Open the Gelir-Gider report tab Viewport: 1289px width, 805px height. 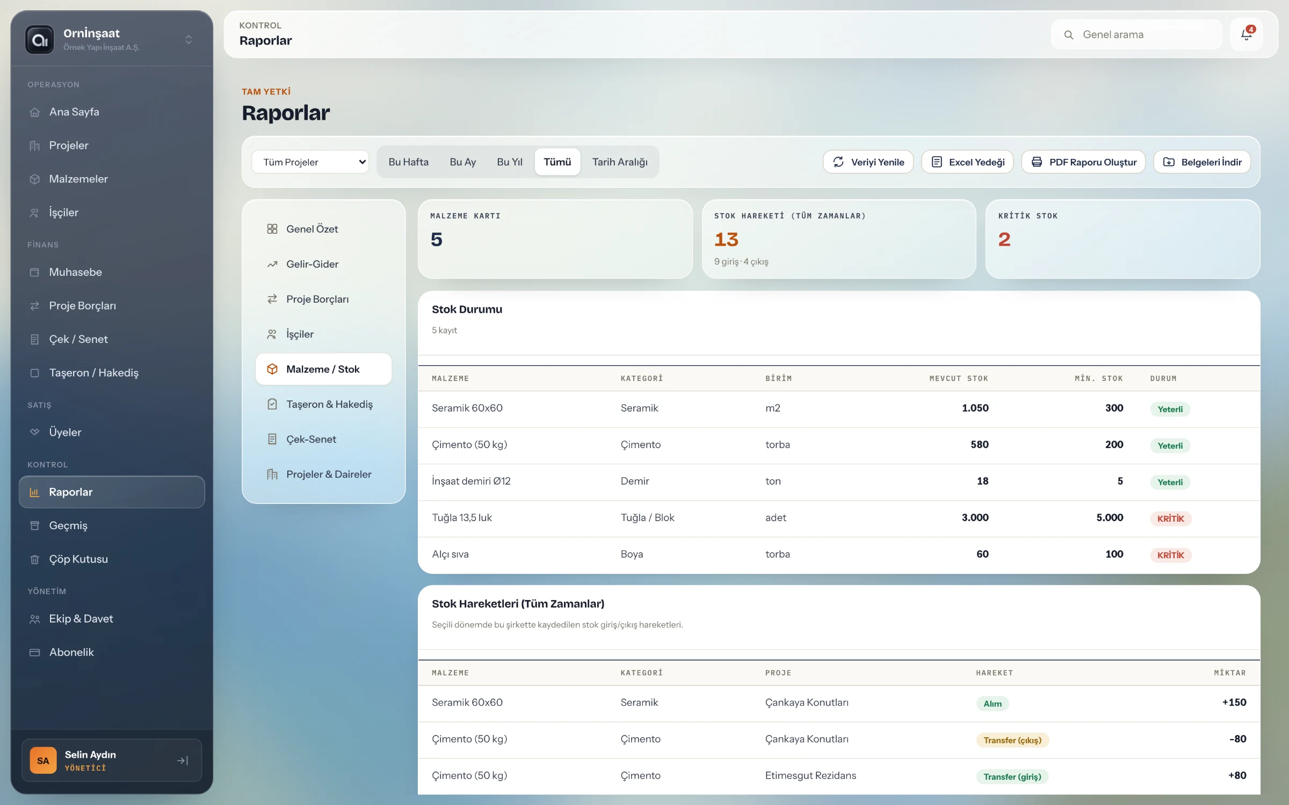[x=323, y=264]
